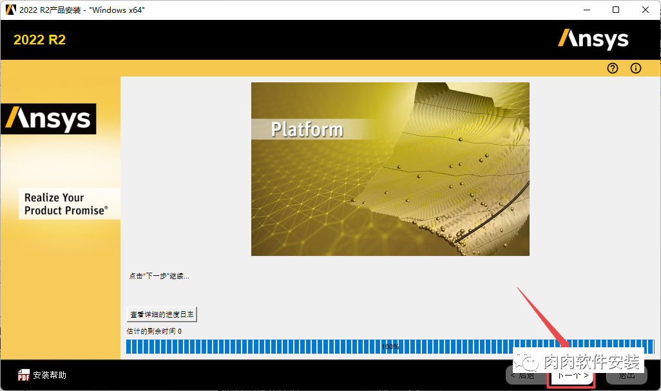Image resolution: width=661 pixels, height=391 pixels.
Task: Click the 点击"下一步"继续 message text
Action: [159, 276]
